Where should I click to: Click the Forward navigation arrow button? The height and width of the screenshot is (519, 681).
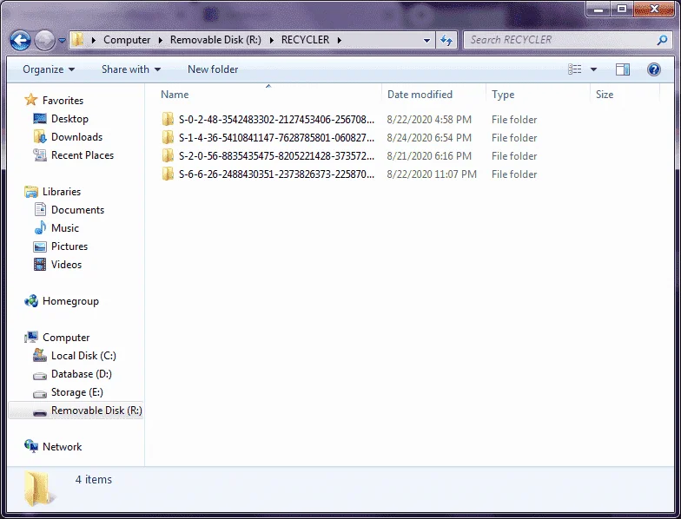(45, 41)
